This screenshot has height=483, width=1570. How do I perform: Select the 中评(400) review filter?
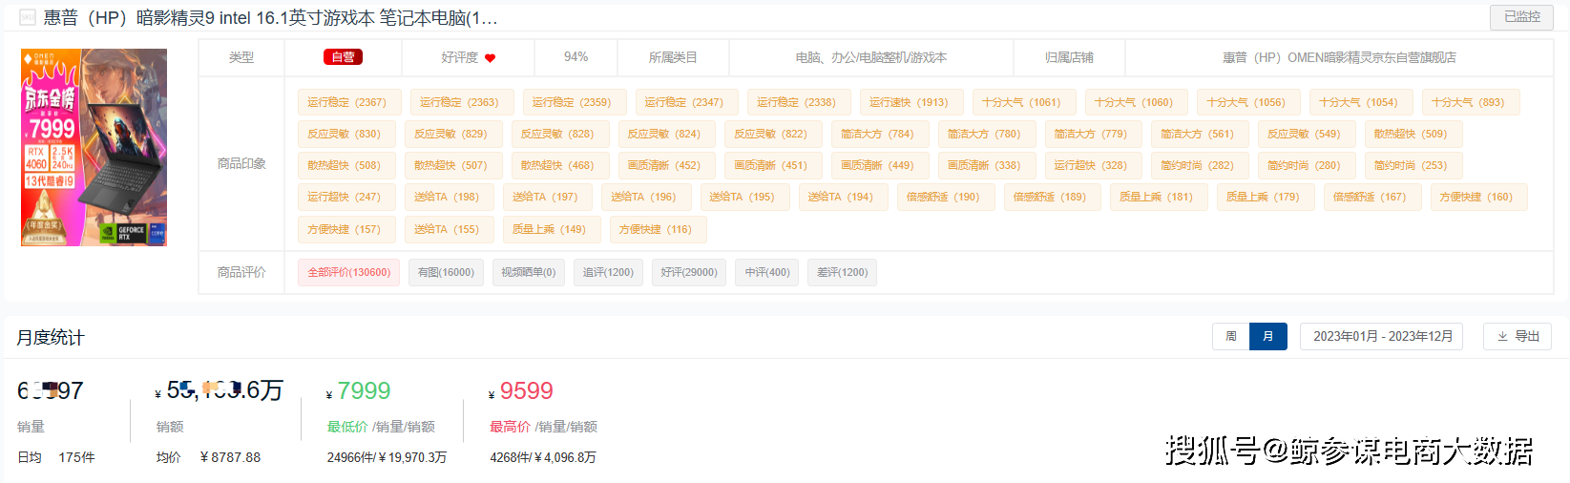(x=767, y=272)
